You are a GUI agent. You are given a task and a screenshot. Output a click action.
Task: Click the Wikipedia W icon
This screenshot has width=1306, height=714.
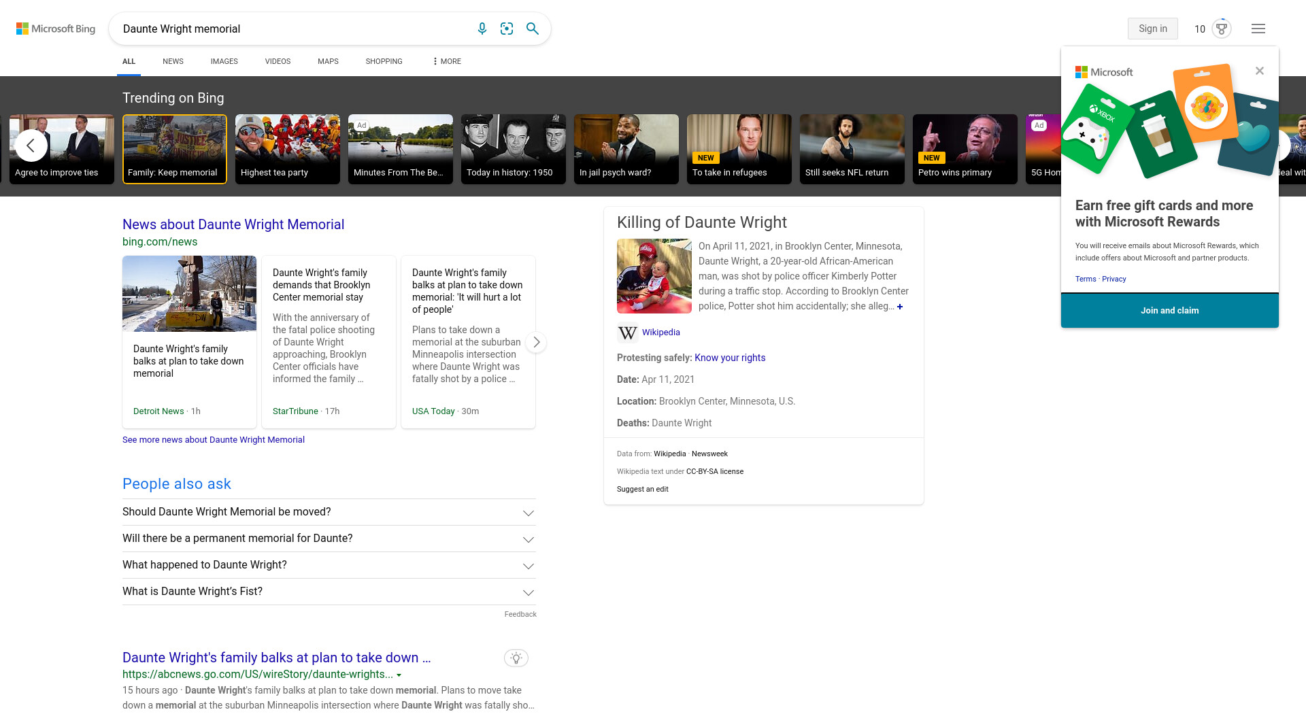[627, 333]
